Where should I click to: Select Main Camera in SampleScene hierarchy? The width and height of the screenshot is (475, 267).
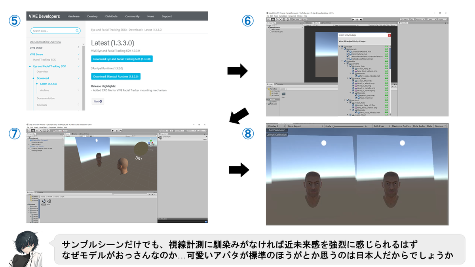pos(276,29)
